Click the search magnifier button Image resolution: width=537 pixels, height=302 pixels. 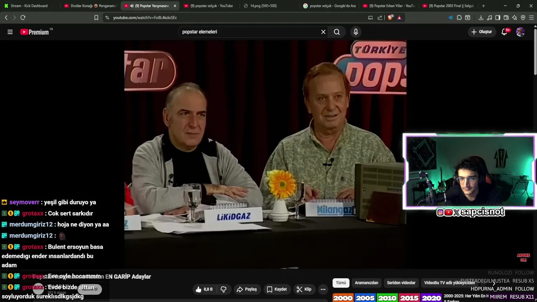coord(337,32)
